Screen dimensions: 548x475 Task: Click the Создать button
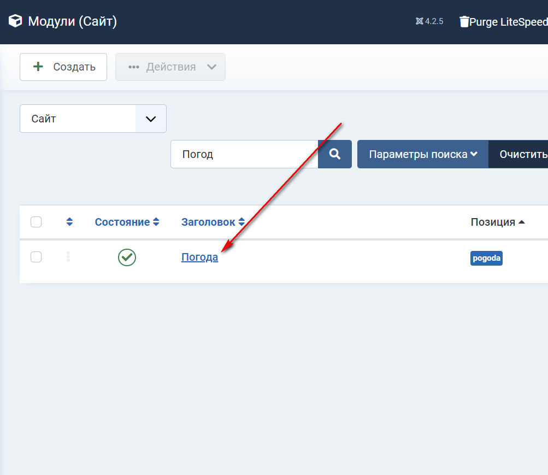pyautogui.click(x=63, y=67)
